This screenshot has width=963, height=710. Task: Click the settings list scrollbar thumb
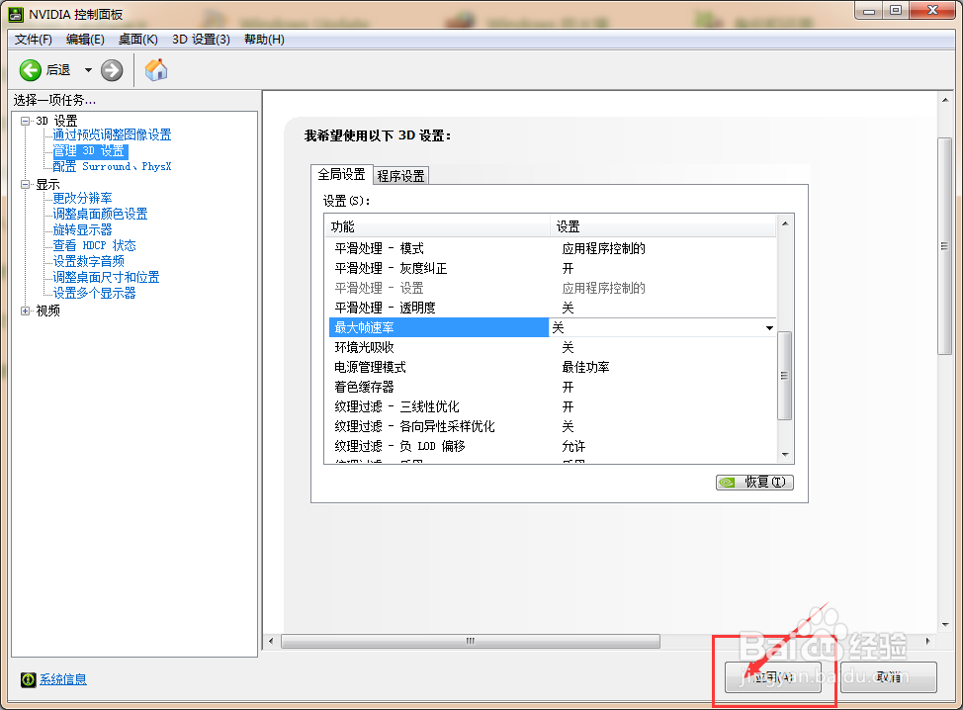[x=785, y=375]
